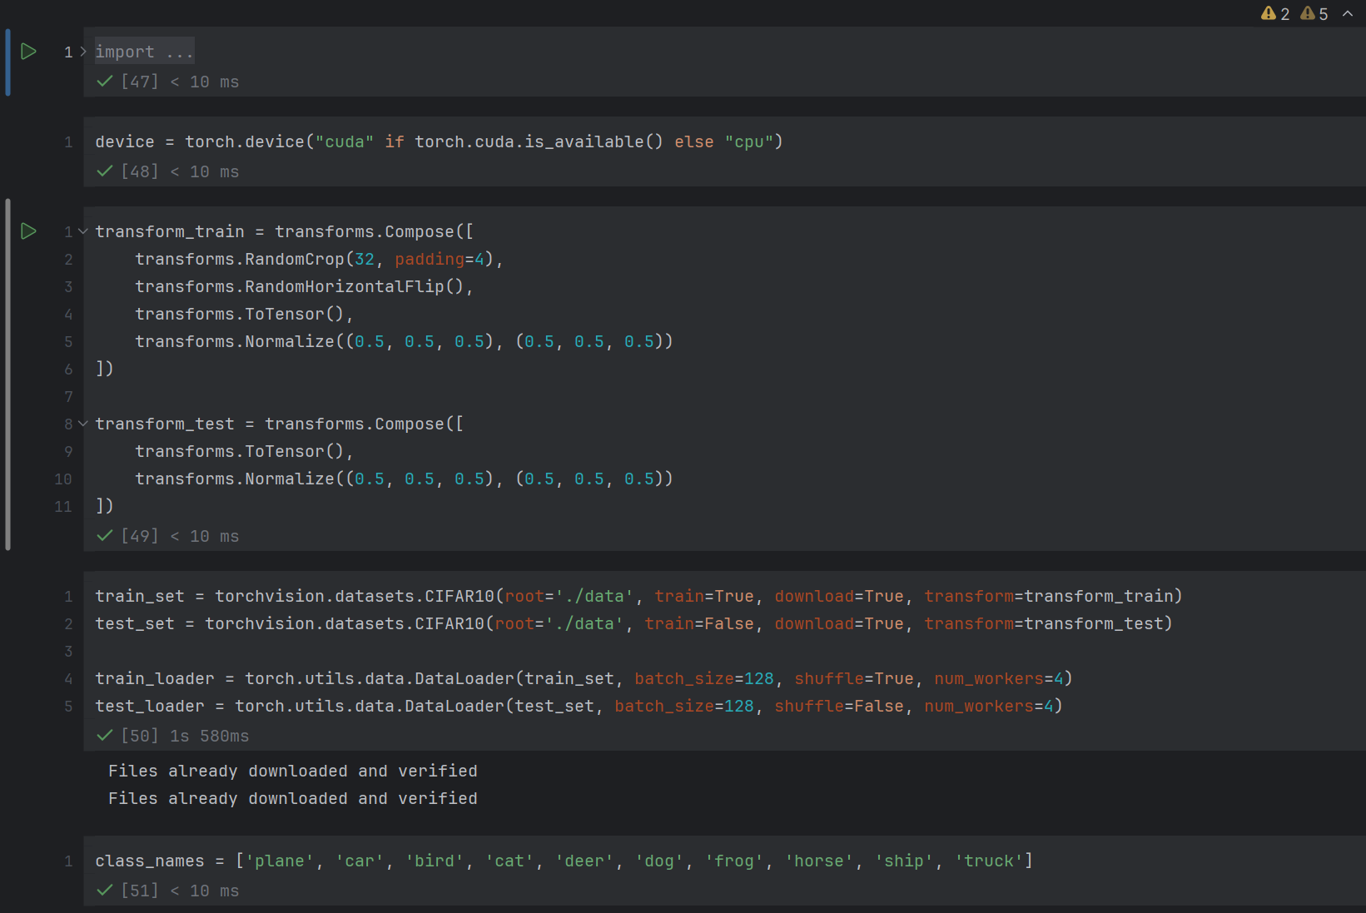
Task: Expand the folded import block arrow
Action: pos(83,52)
